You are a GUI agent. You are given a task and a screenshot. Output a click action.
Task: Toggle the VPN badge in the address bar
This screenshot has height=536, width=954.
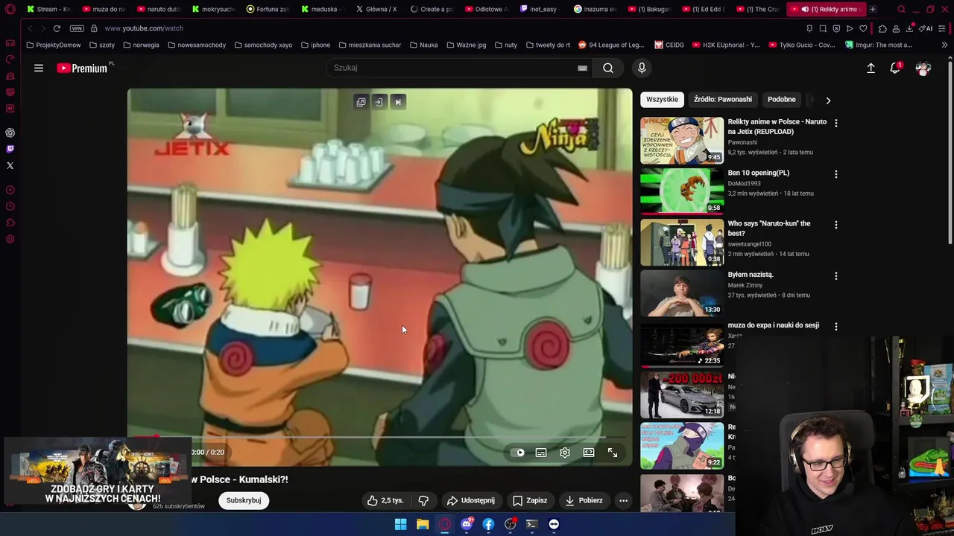77,28
